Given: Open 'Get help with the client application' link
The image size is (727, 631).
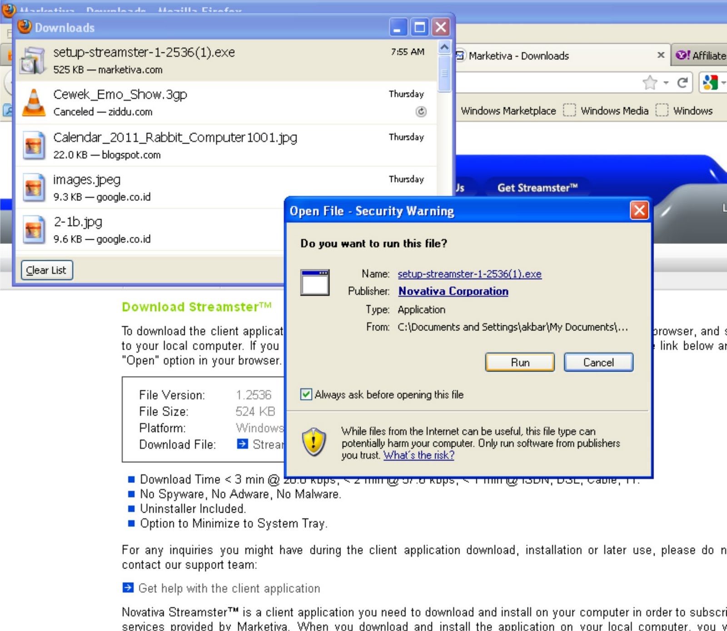Looking at the screenshot, I should click(229, 588).
